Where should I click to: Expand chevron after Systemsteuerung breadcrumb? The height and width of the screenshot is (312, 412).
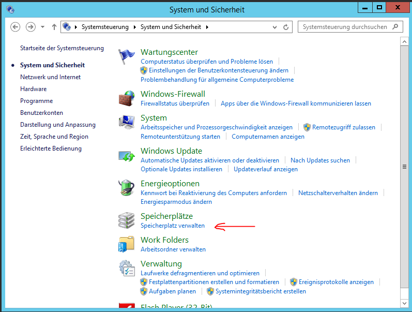tap(135, 27)
